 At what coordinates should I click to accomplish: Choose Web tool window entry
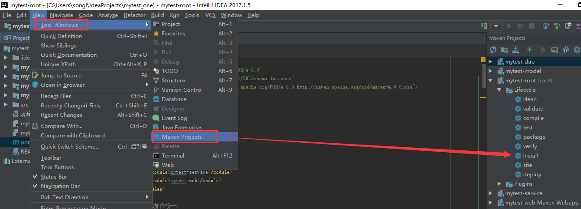194,165
